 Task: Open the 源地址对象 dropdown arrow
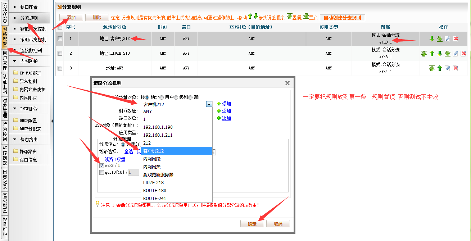tap(209, 104)
